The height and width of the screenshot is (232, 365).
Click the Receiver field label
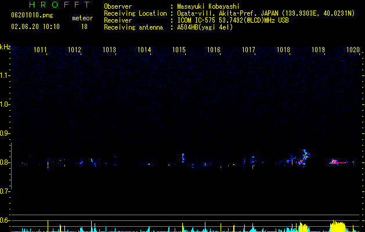coord(118,20)
